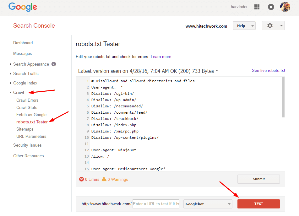Open Fetch as Google

[31, 115]
